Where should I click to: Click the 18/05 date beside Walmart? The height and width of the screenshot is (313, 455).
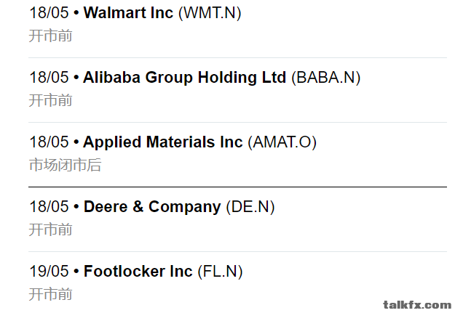click(x=49, y=13)
